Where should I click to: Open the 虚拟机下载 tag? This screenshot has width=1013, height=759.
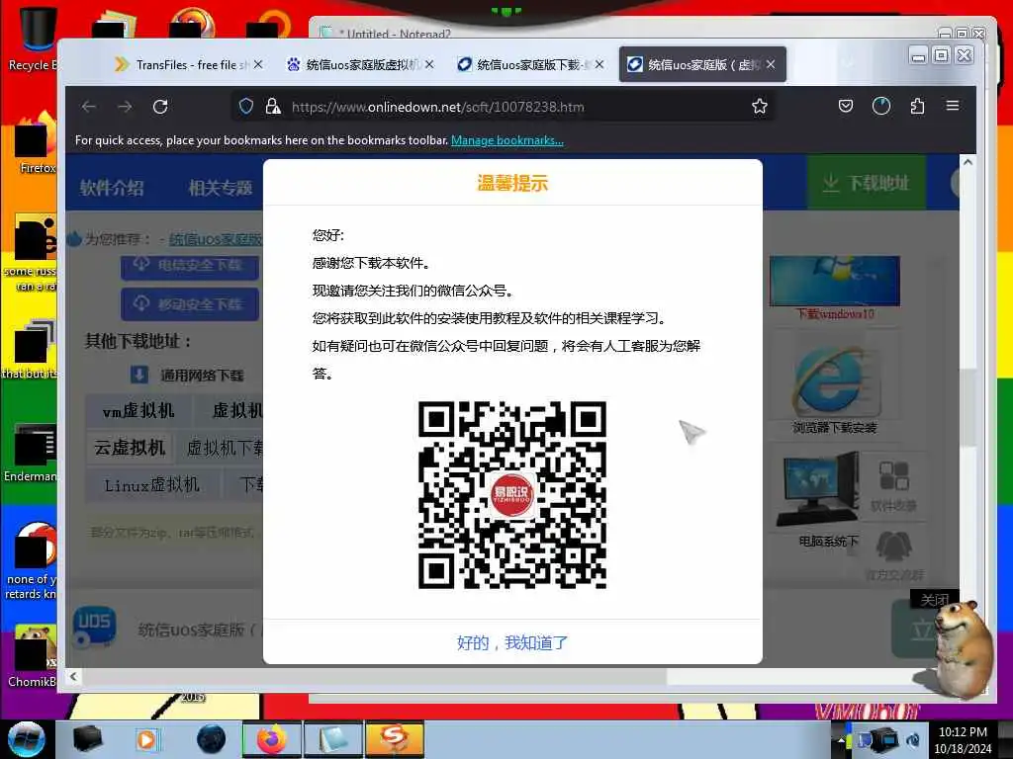click(223, 448)
